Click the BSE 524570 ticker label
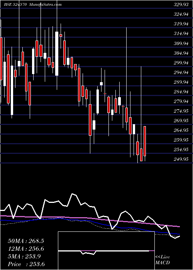Screen dimensions: 193x270 15,5
